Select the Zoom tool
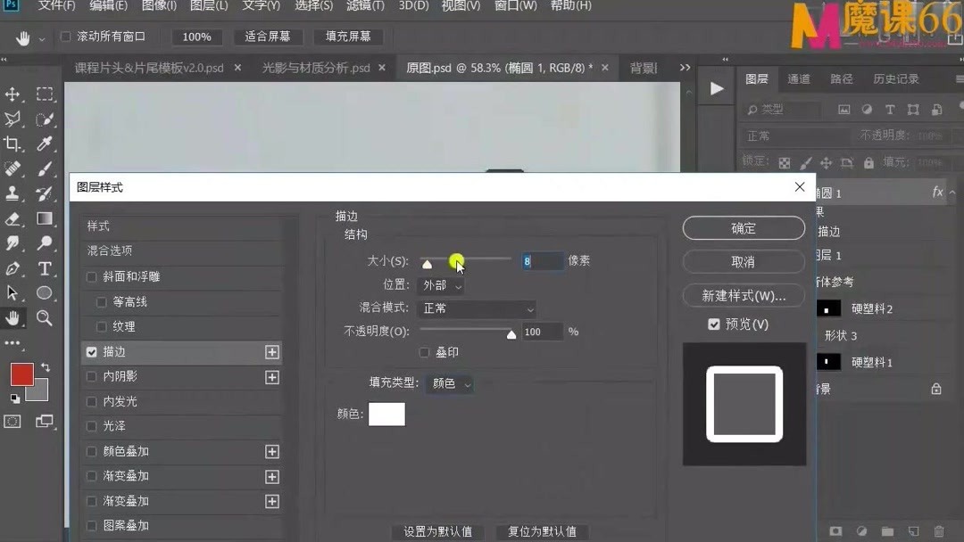 click(45, 318)
